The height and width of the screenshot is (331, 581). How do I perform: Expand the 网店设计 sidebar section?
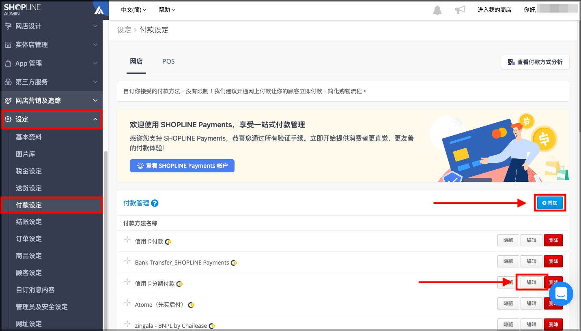click(x=95, y=26)
